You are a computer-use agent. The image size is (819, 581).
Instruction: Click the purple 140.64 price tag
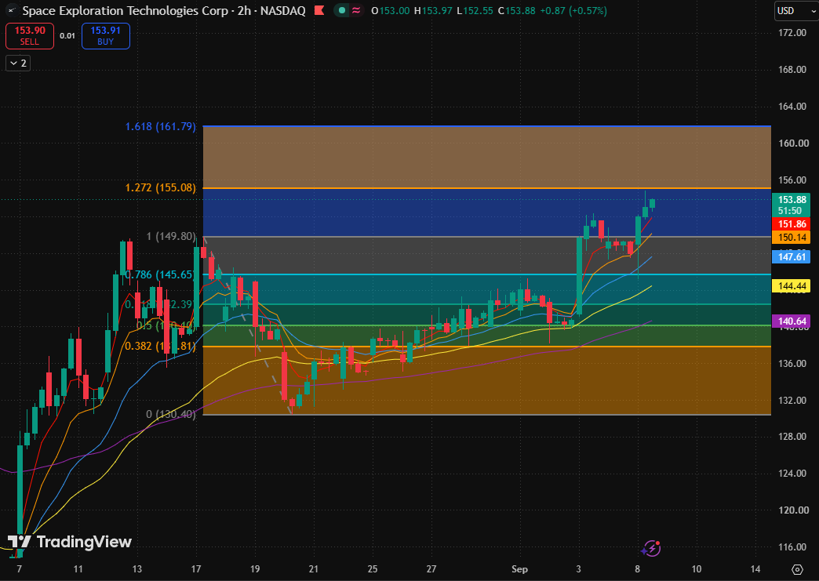[792, 321]
